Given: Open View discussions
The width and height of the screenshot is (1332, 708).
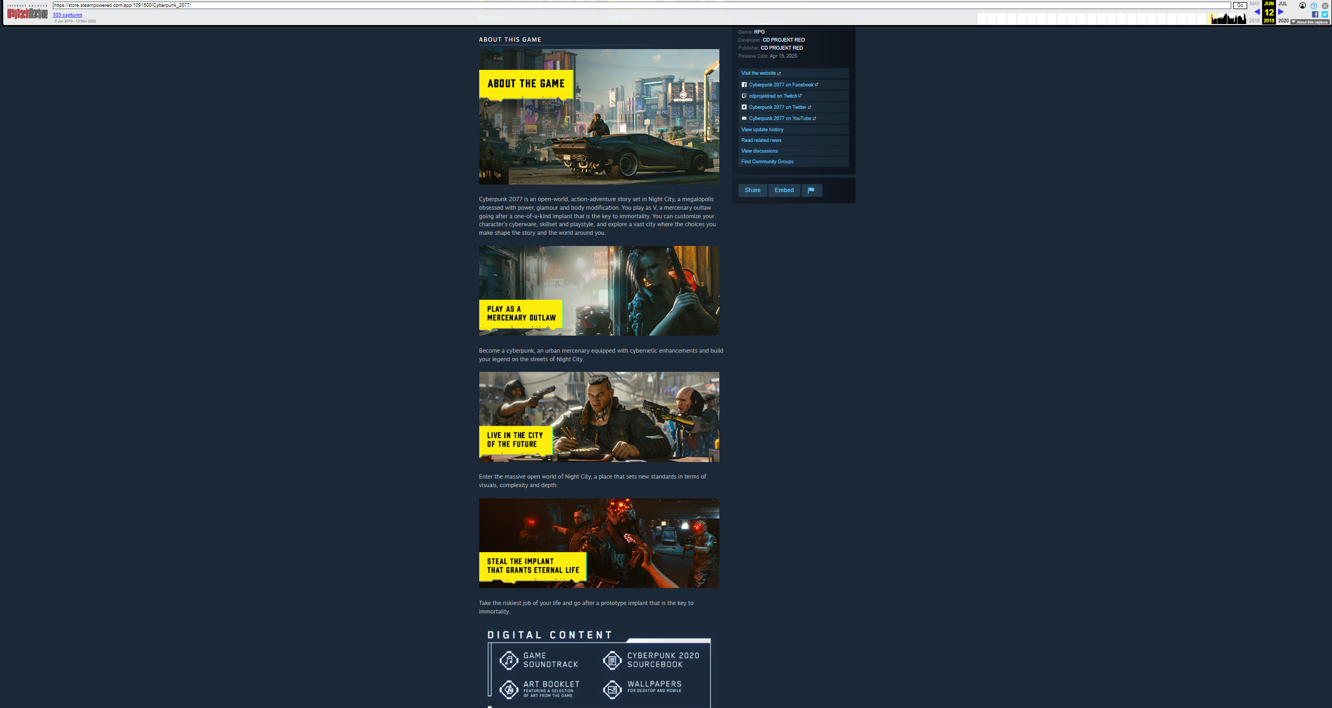Looking at the screenshot, I should coord(793,151).
